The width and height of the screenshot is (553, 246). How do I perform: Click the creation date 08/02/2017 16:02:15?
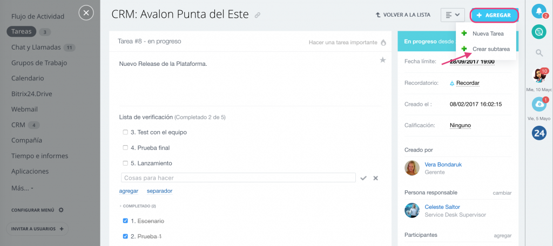[x=476, y=104]
